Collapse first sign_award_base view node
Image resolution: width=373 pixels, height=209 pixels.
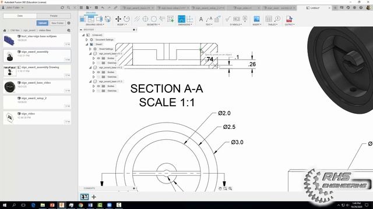pos(90,53)
